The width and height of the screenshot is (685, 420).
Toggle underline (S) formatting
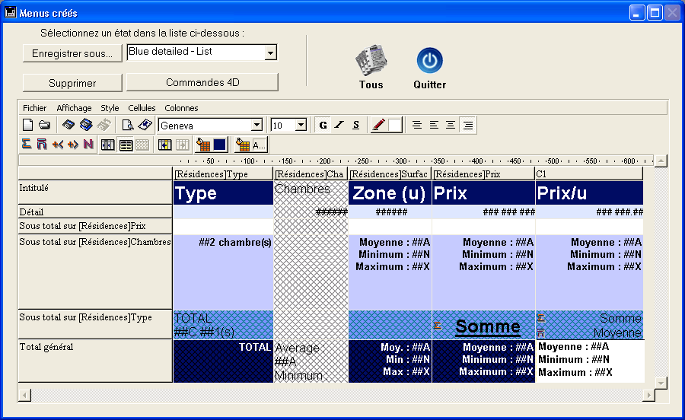point(355,126)
